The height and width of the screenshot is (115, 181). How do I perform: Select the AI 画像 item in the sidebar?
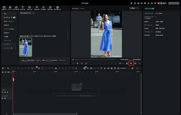(x=6, y=37)
